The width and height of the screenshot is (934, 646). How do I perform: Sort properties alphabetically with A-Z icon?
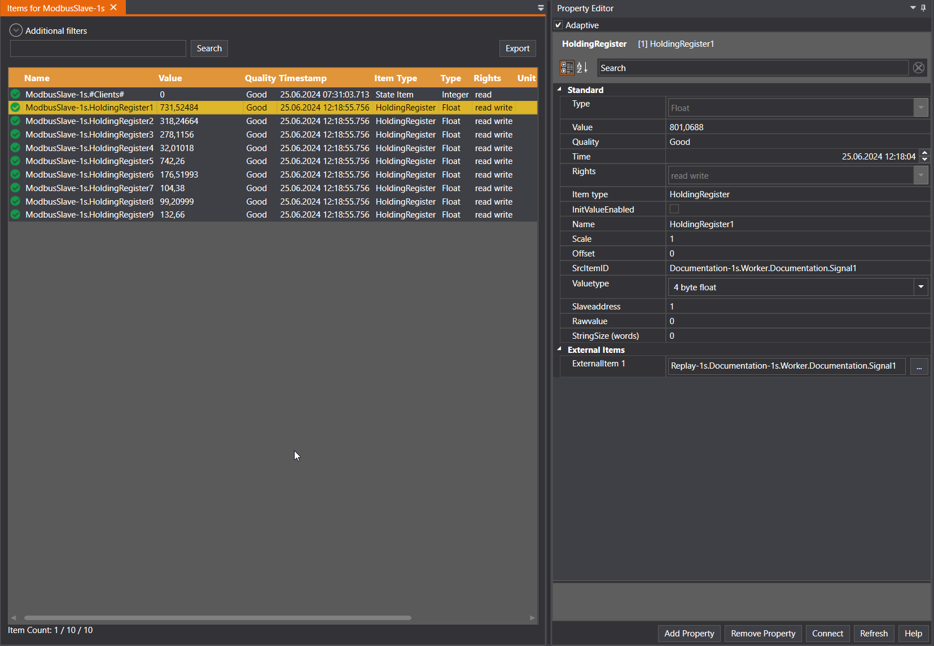pos(582,68)
